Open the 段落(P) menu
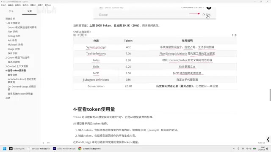 [x=18, y=5]
